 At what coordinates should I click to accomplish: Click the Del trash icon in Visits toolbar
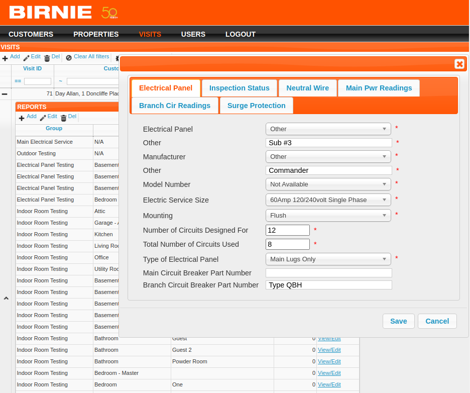coord(47,58)
